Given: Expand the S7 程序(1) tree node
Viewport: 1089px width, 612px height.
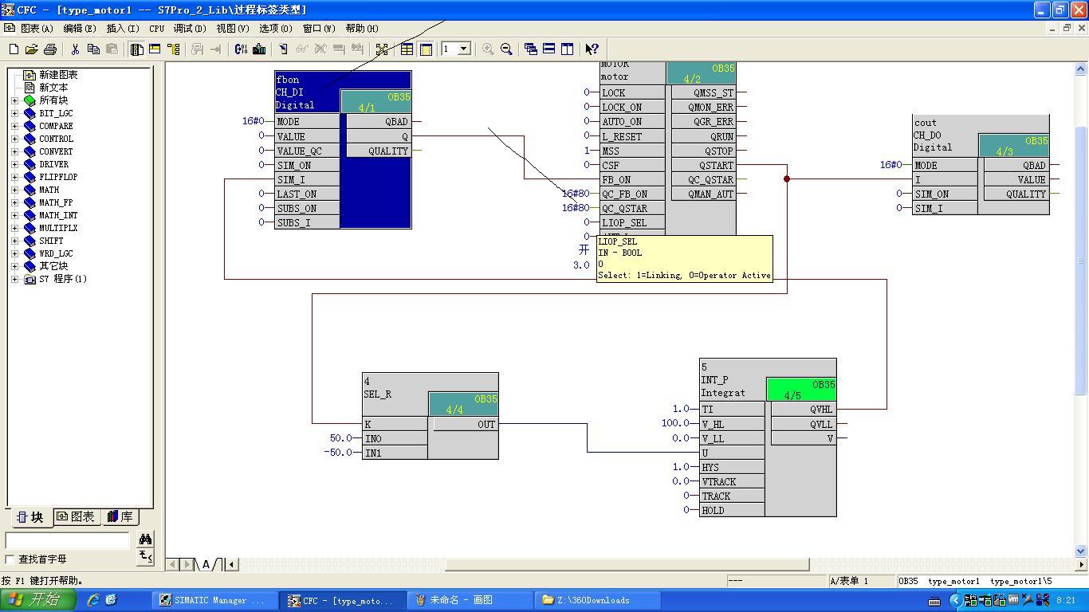Looking at the screenshot, I should (x=14, y=279).
